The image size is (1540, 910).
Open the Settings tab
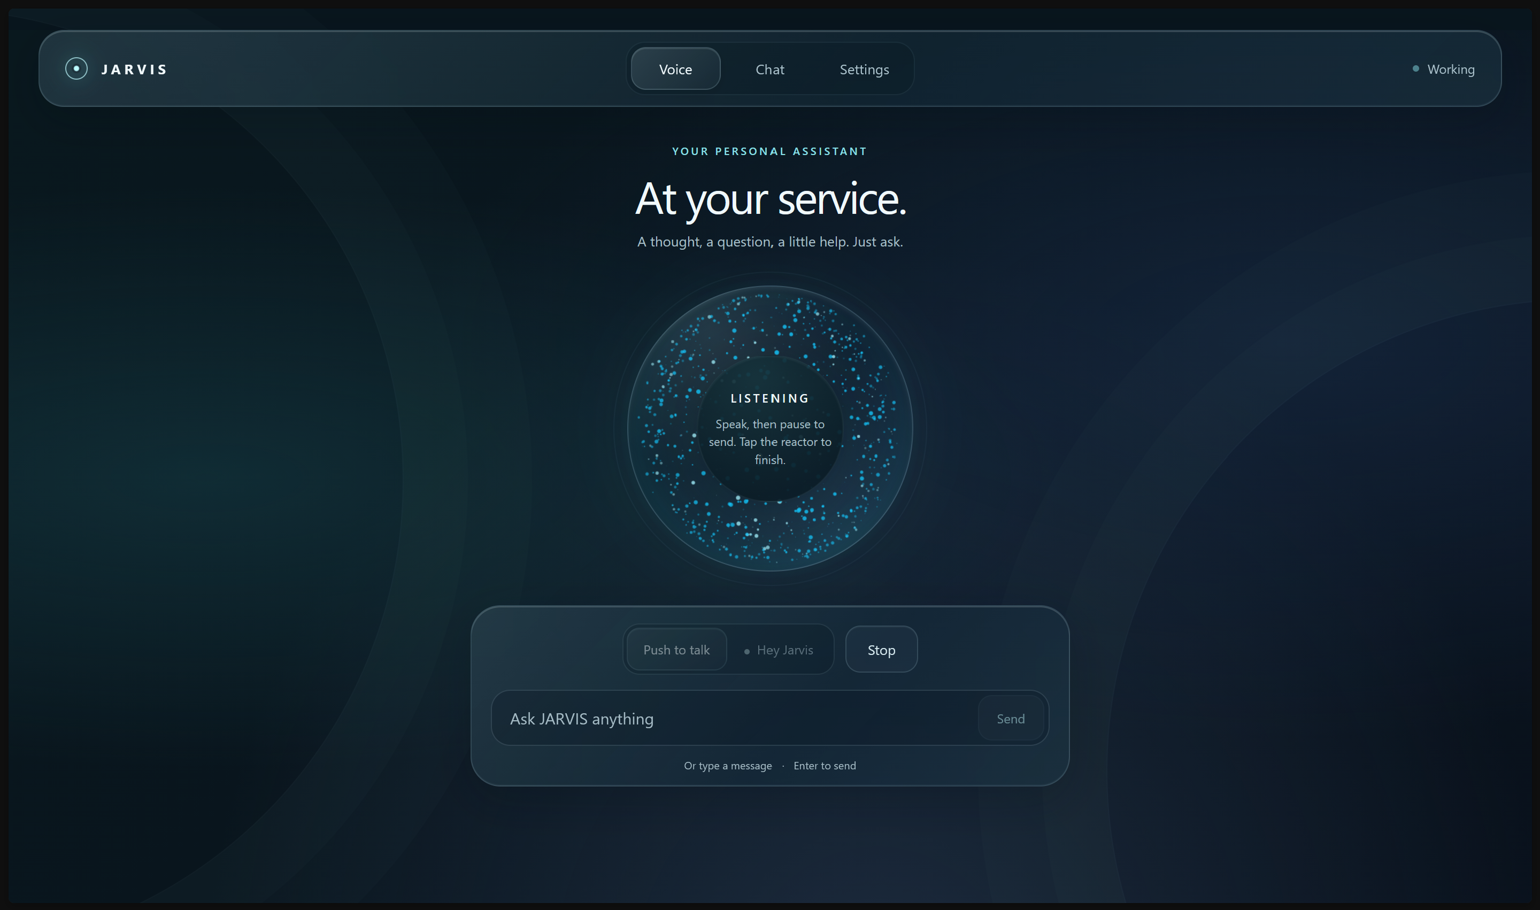(864, 68)
